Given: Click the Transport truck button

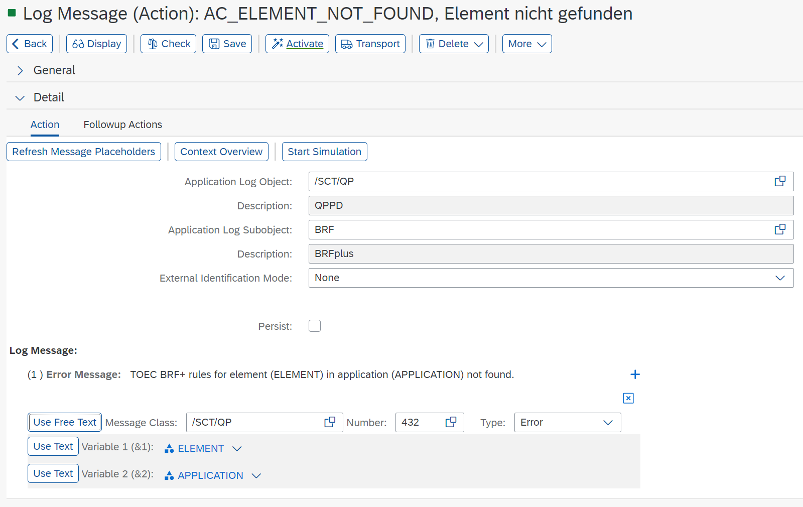Looking at the screenshot, I should [x=370, y=44].
